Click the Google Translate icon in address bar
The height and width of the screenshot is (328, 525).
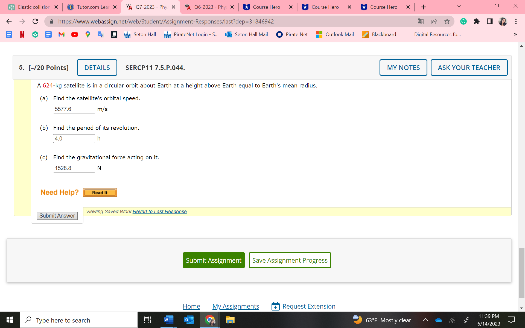[x=421, y=21]
